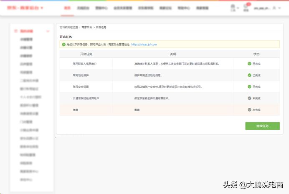Screen dimensions: 289x194
Task: Open the http://shop.jd.com link
Action: (144, 45)
